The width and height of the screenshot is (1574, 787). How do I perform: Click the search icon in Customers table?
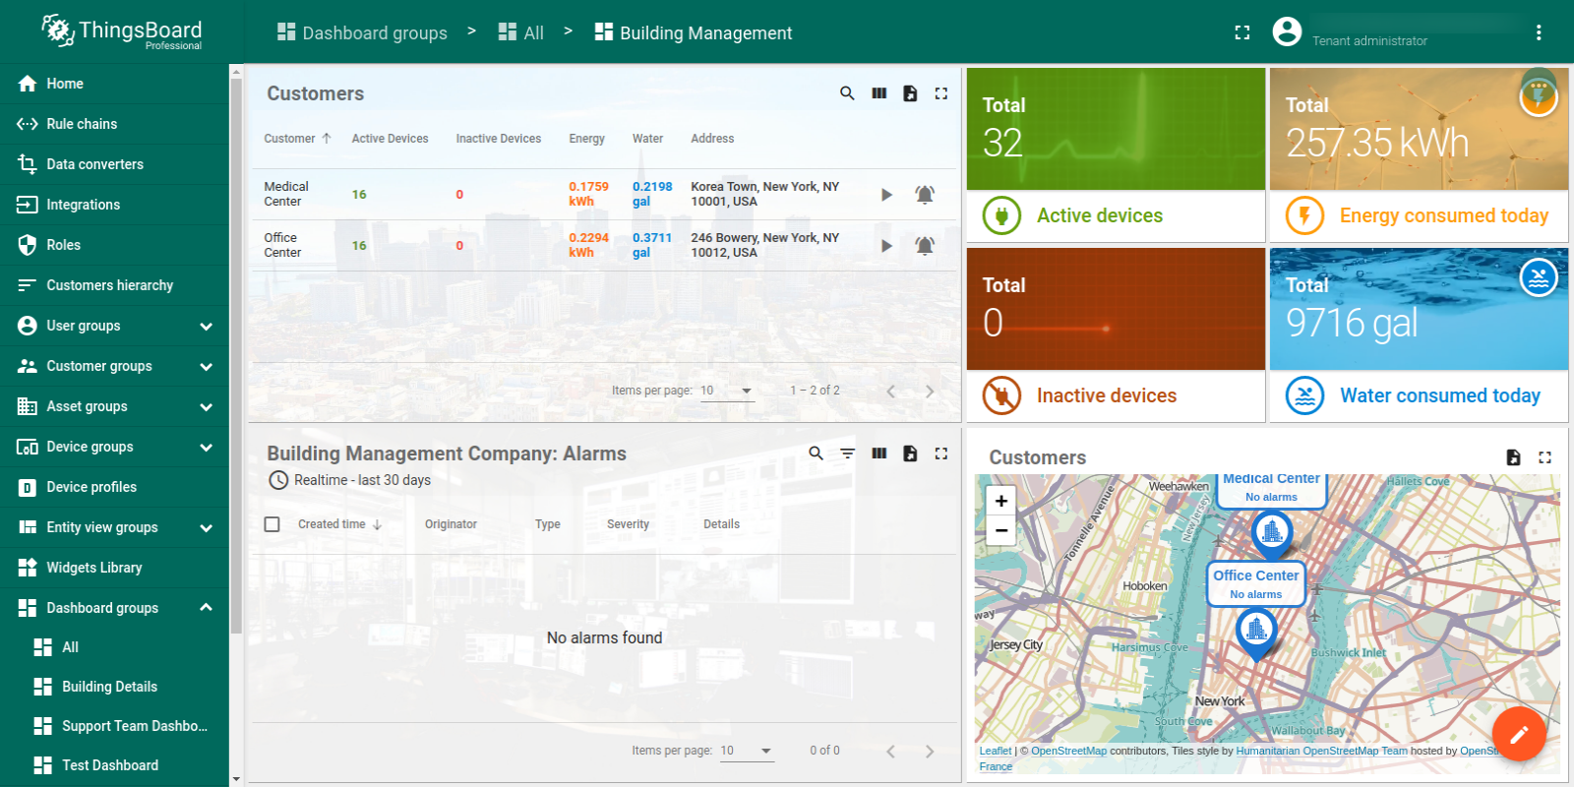coord(847,93)
